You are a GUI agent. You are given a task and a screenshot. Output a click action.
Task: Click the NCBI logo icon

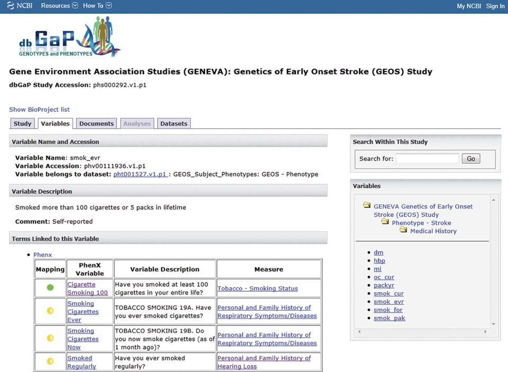click(11, 5)
